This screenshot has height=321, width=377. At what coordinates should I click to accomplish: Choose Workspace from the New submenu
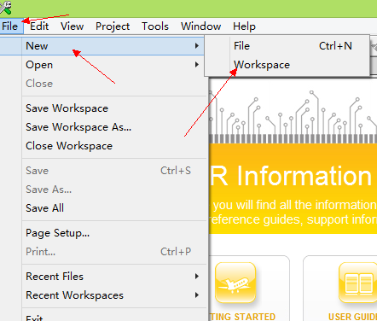pos(287,65)
